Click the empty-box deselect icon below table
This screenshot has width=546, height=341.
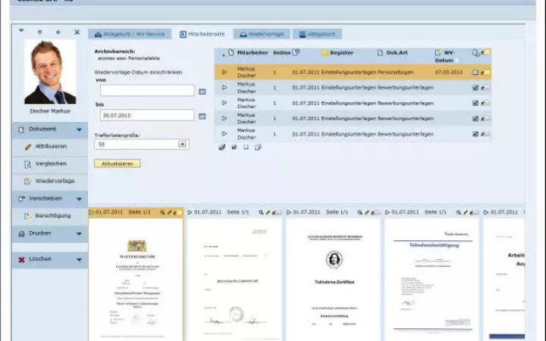[x=246, y=147]
